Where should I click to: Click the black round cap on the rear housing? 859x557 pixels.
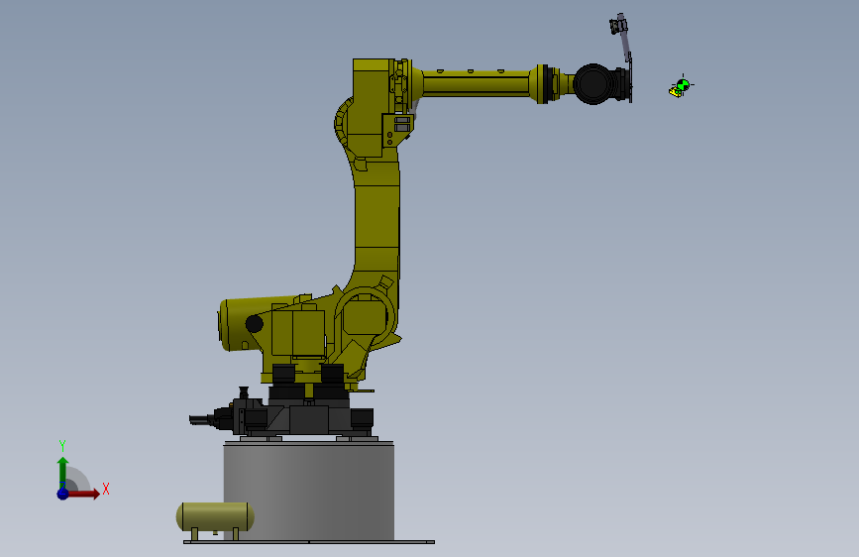255,323
